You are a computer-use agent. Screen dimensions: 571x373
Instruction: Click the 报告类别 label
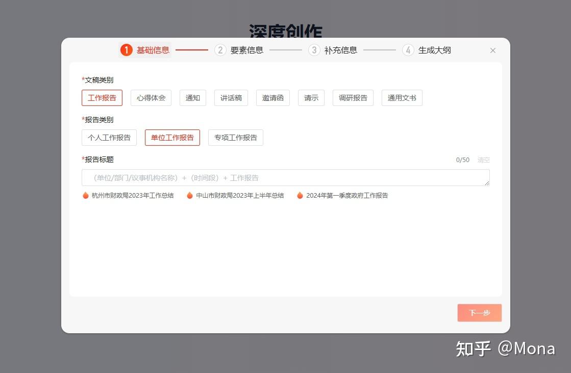[x=97, y=120]
